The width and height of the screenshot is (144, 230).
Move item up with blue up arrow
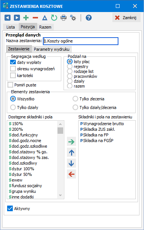(x=71, y=153)
